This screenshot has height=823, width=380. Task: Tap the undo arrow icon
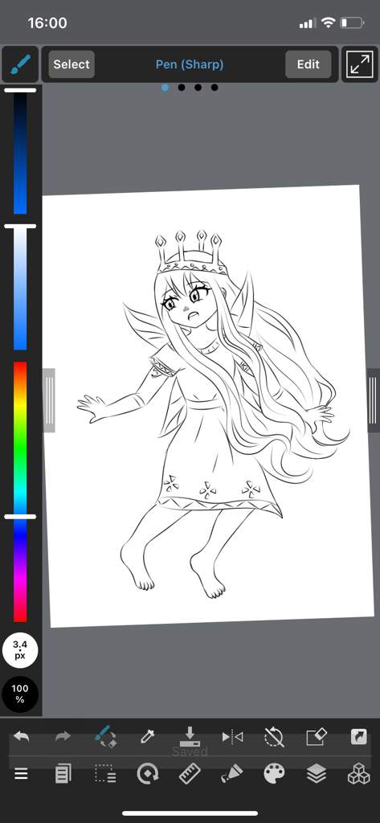click(x=21, y=736)
